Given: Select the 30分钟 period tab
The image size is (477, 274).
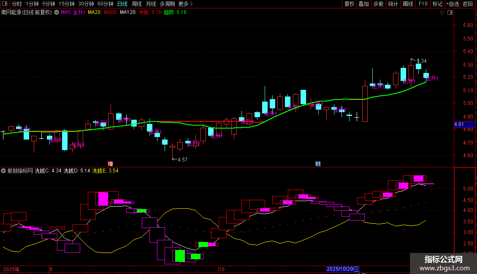Looking at the screenshot, I should pos(86,4).
